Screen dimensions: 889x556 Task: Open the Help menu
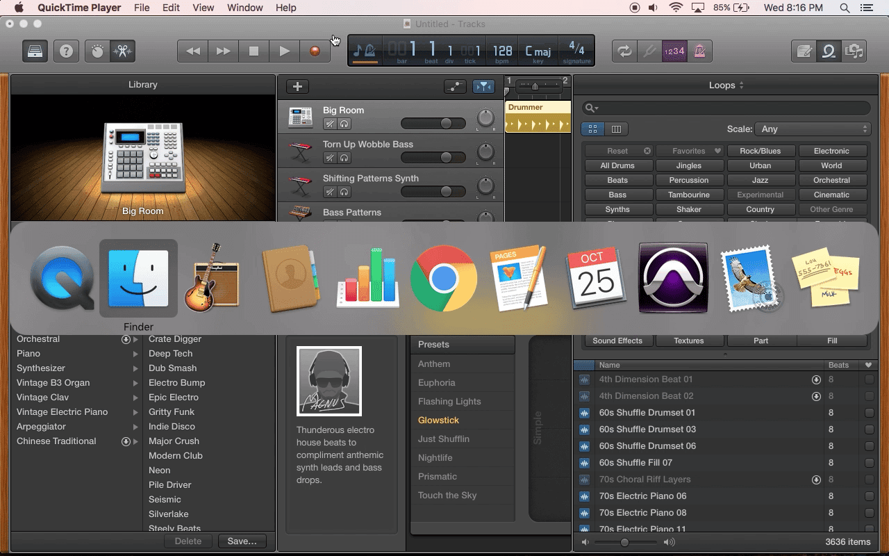coord(286,8)
